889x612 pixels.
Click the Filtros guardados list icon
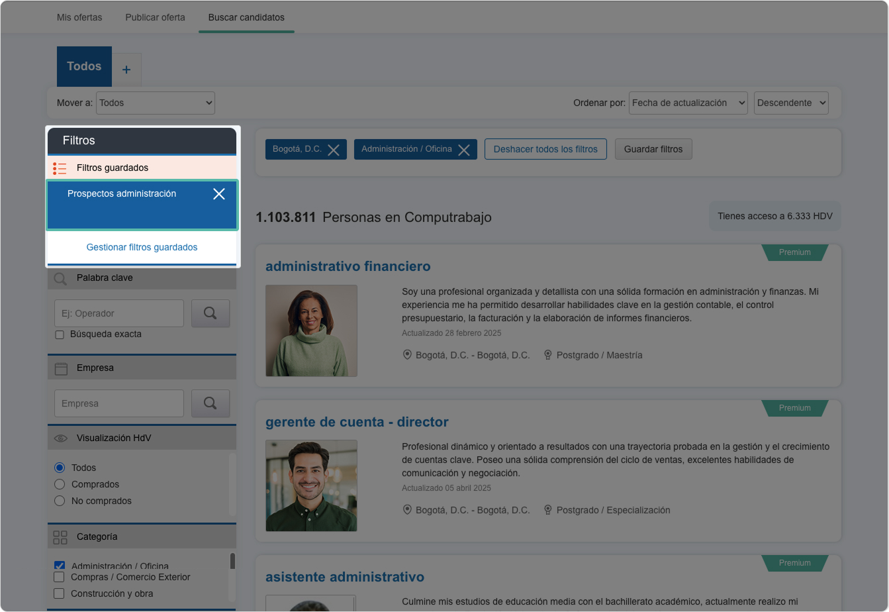click(60, 168)
